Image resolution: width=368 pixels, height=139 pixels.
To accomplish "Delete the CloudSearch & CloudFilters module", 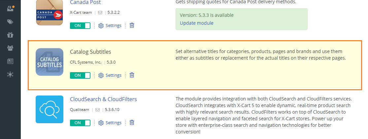I will pos(132,122).
